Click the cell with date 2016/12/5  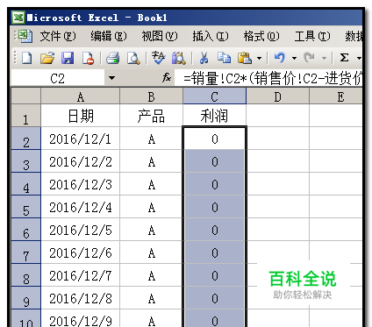coord(81,230)
